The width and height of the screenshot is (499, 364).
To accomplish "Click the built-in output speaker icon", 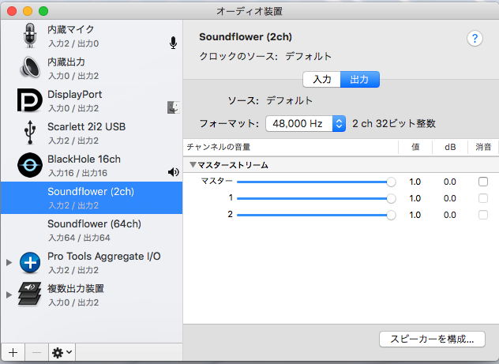I will (x=30, y=67).
